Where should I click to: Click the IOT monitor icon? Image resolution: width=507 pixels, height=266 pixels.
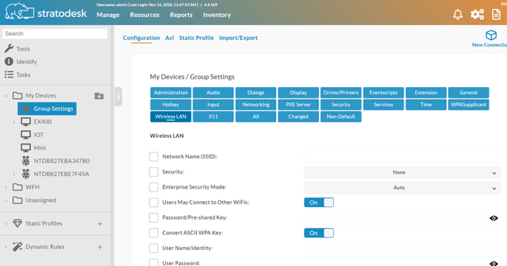(x=26, y=135)
